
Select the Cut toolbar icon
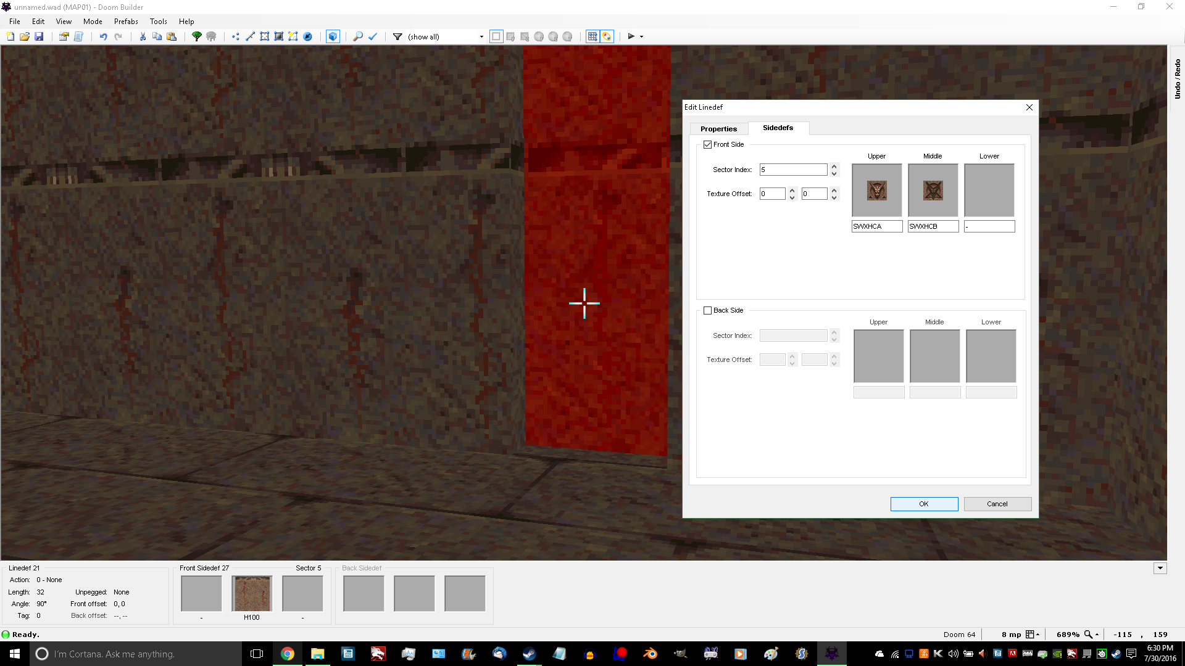point(143,36)
